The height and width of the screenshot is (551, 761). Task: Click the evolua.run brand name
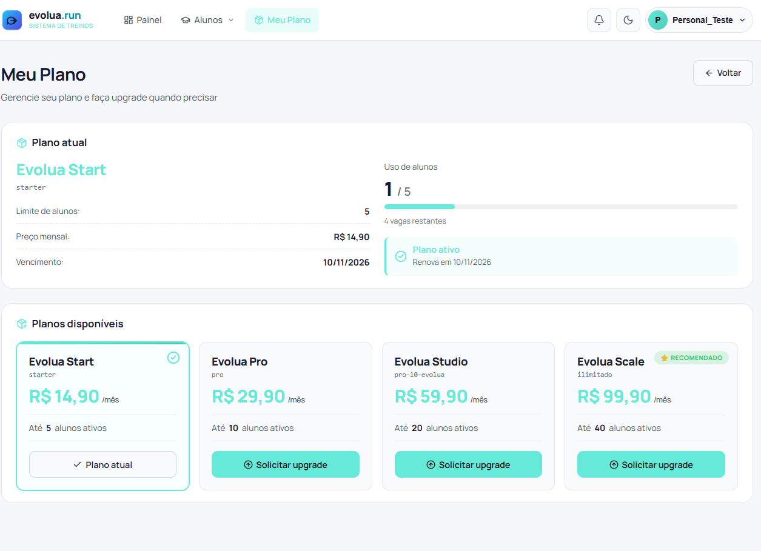[x=55, y=15]
